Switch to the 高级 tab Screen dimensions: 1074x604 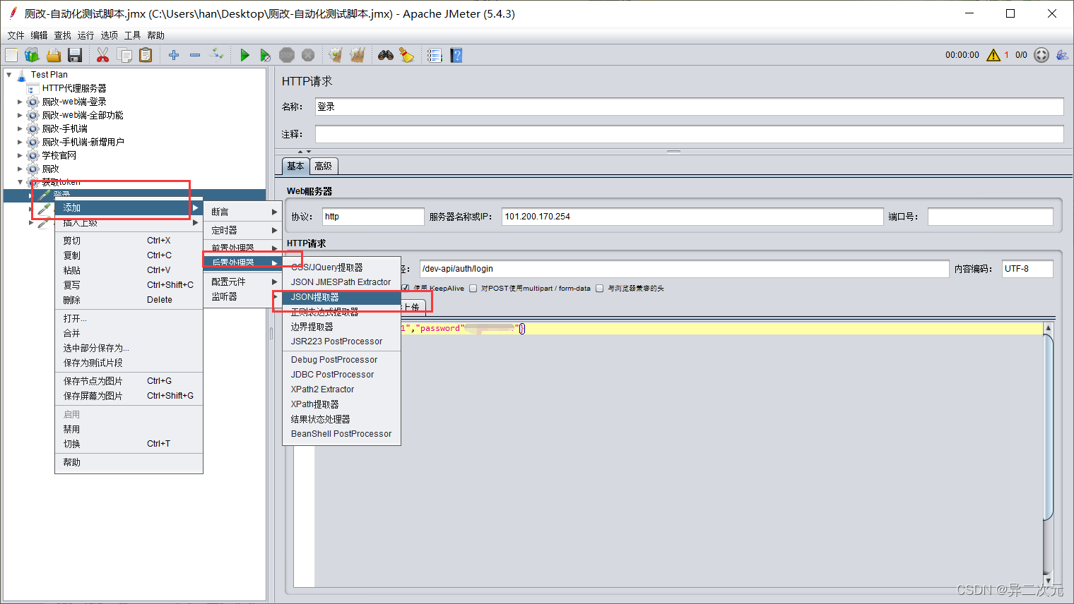(324, 166)
